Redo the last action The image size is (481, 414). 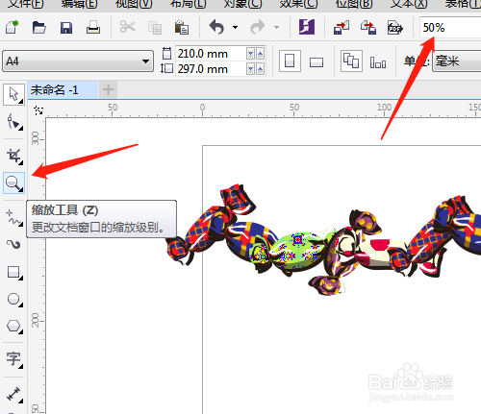[258, 27]
